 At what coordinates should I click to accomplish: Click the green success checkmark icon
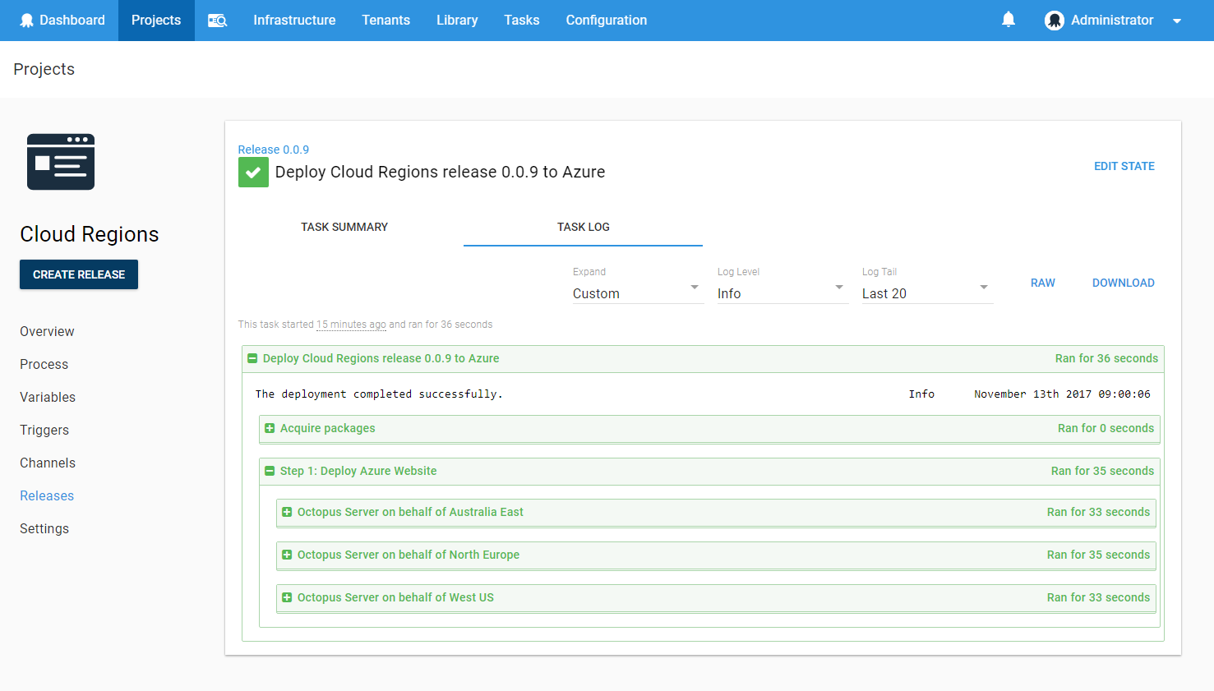(x=253, y=173)
